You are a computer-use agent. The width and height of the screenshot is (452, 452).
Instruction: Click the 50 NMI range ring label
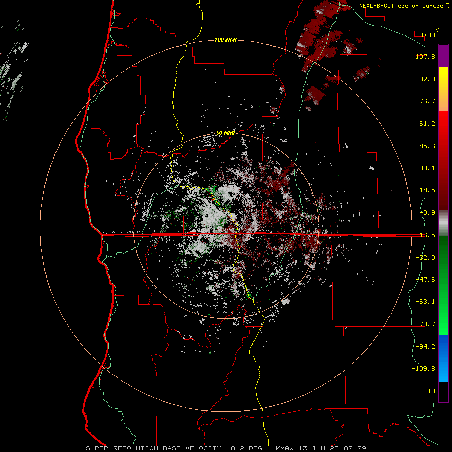pos(225,133)
